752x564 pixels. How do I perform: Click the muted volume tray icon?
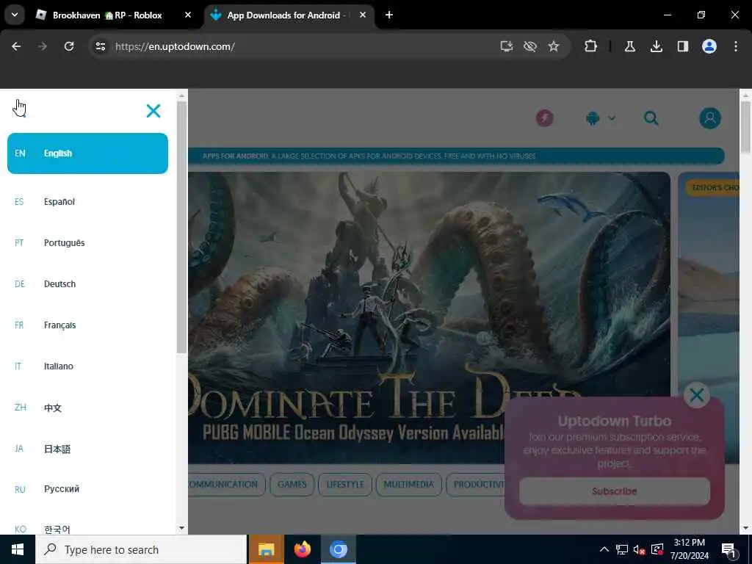[x=639, y=549]
